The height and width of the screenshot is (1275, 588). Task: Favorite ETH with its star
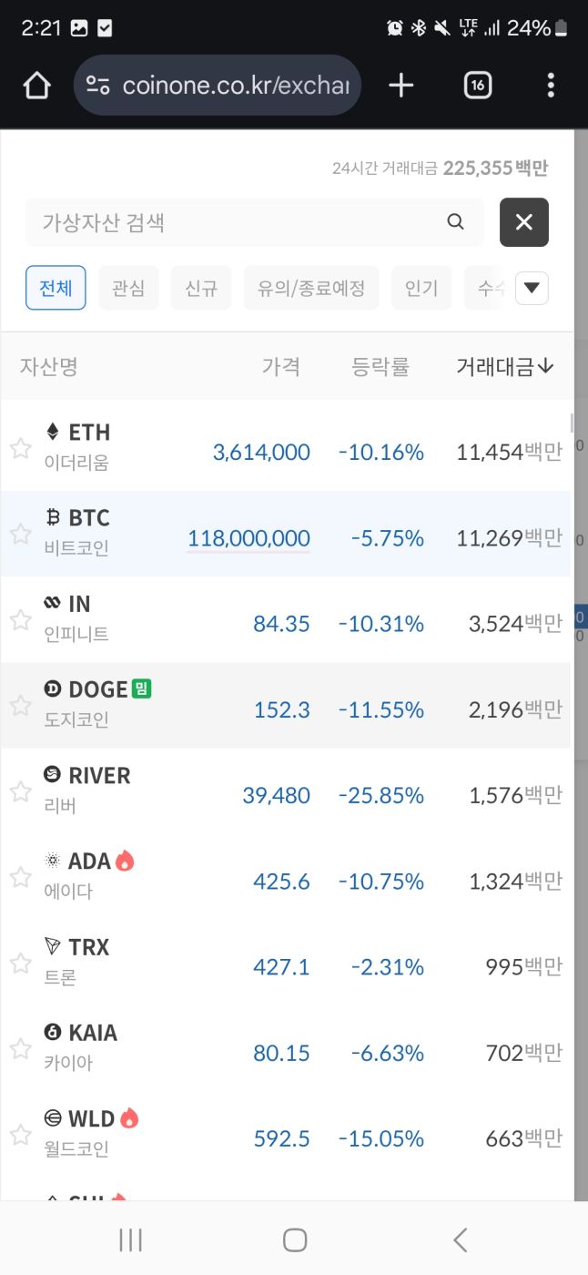click(x=20, y=448)
